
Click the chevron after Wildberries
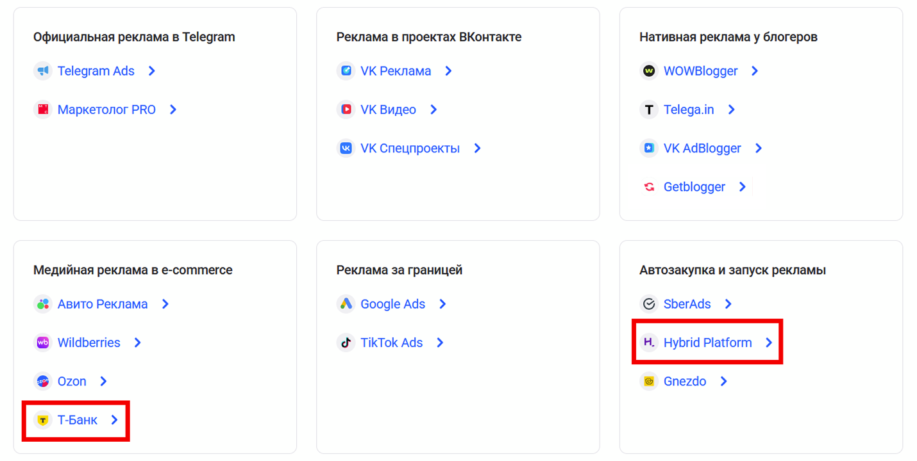pos(137,343)
